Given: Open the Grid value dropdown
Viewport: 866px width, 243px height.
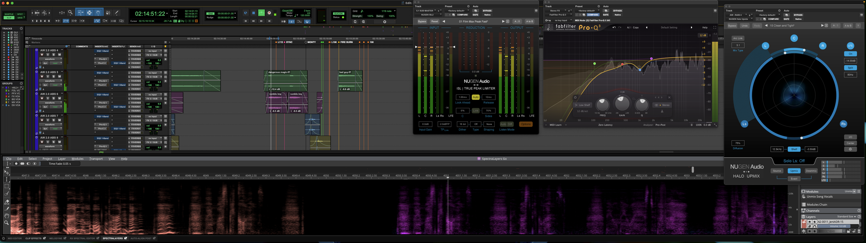Looking at the screenshot, I should (236, 13).
